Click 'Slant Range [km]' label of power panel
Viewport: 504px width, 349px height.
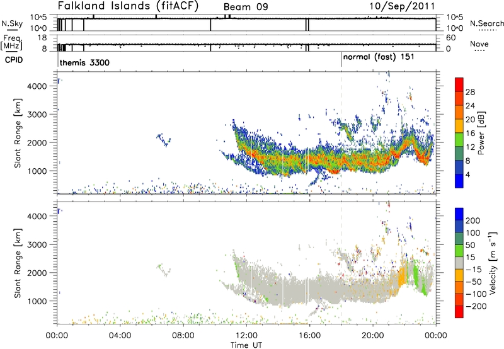coord(18,133)
